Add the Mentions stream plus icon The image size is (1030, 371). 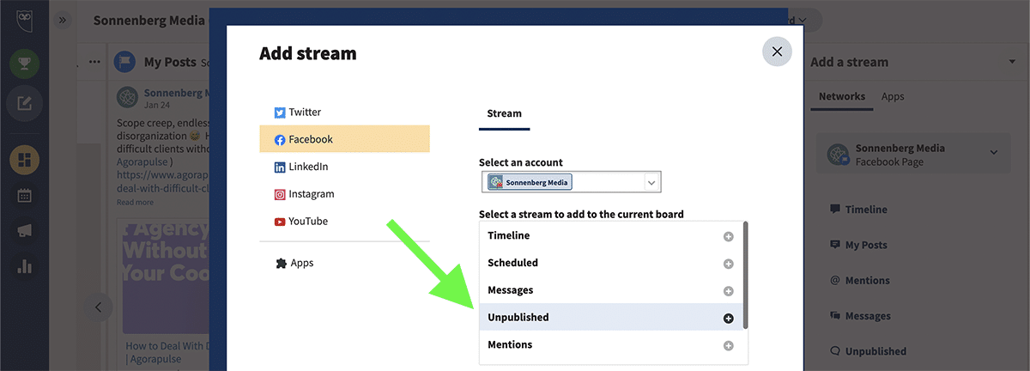(x=729, y=345)
